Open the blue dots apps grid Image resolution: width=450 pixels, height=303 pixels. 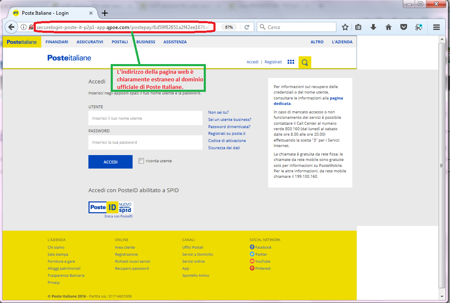(x=291, y=62)
